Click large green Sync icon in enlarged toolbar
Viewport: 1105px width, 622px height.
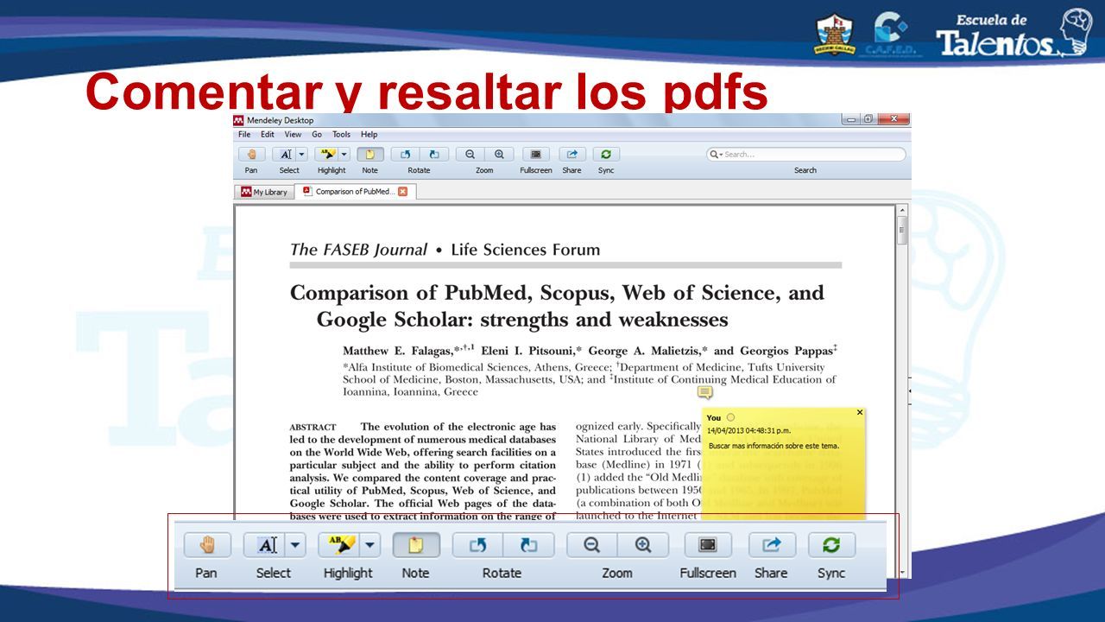click(x=831, y=545)
